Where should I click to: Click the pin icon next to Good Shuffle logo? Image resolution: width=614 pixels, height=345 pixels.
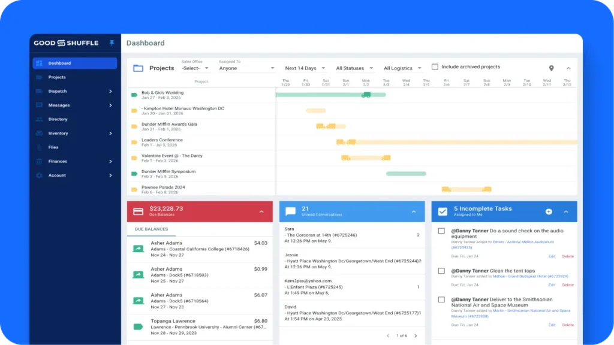pyautogui.click(x=112, y=43)
